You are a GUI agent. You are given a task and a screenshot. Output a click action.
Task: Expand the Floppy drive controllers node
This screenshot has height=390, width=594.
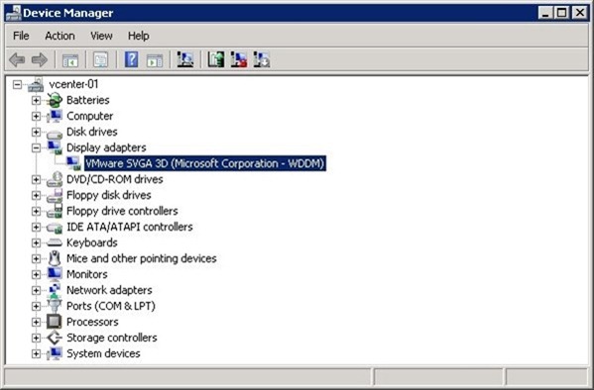36,211
